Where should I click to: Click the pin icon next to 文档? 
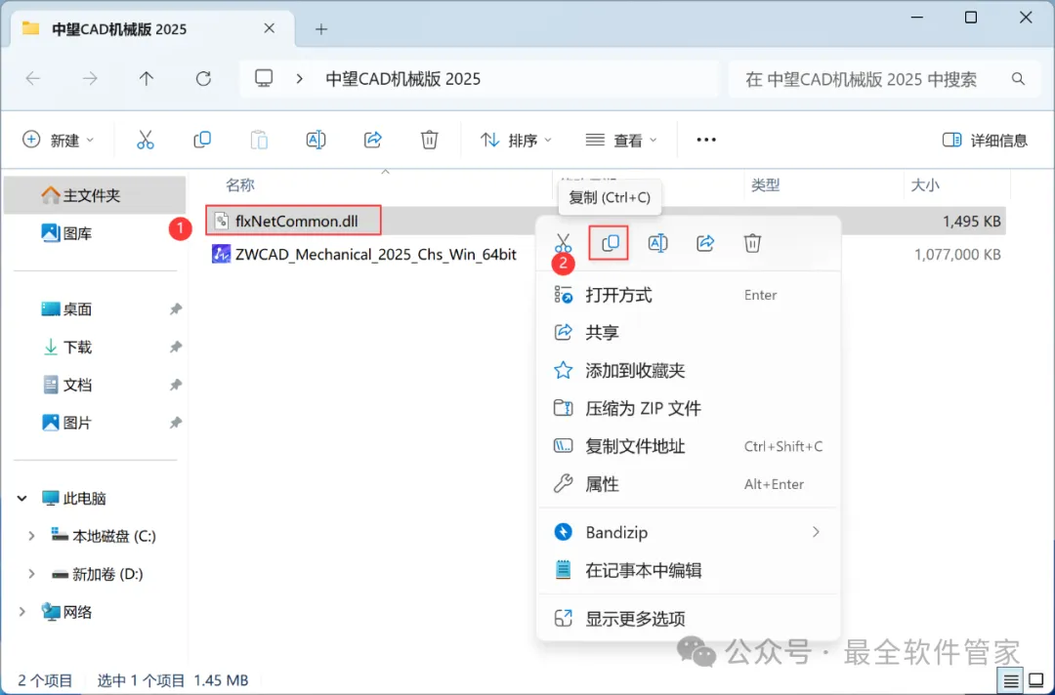(175, 386)
